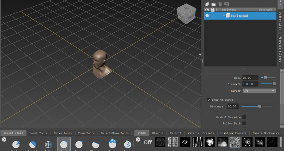The image size is (284, 151).
Task: Switch to the Falloff tab
Action: [x=175, y=133]
